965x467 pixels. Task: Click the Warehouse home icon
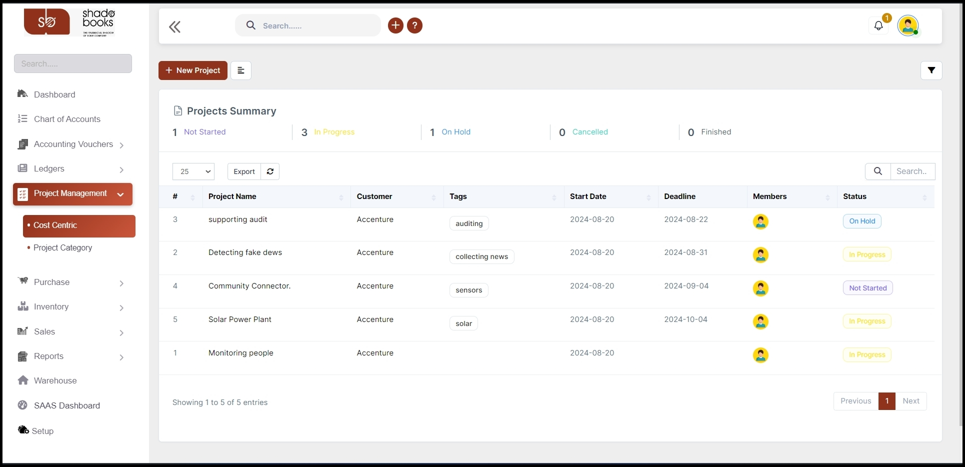(x=23, y=380)
